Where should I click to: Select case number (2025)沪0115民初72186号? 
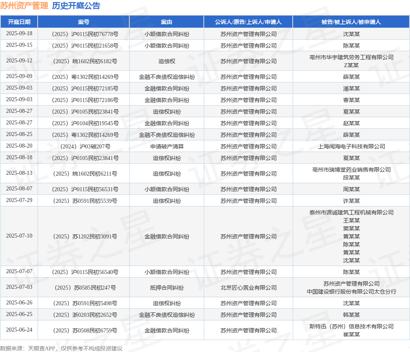(x=85, y=100)
